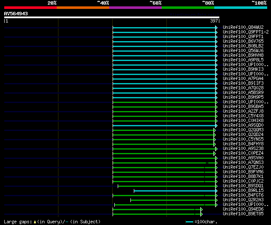Screen dimensions: 271x225
Task: Open the UniRef100_Q9FPT1-2 entry
Action: pos(246,32)
